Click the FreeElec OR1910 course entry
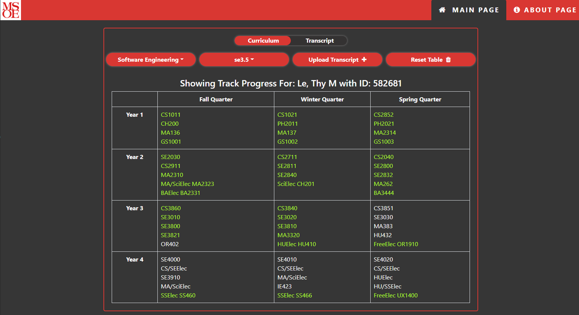 tap(396, 244)
